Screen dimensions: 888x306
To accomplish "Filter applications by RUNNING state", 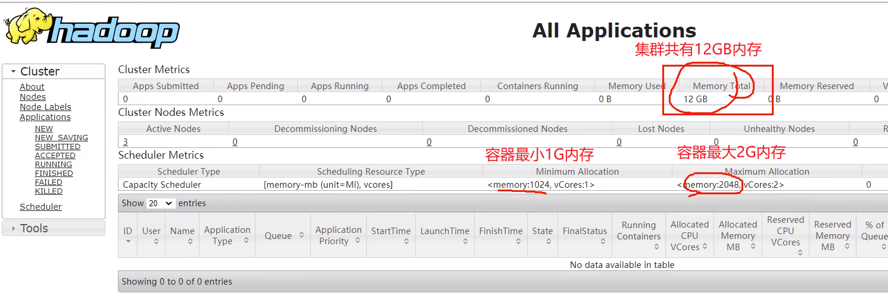I will pyautogui.click(x=54, y=164).
